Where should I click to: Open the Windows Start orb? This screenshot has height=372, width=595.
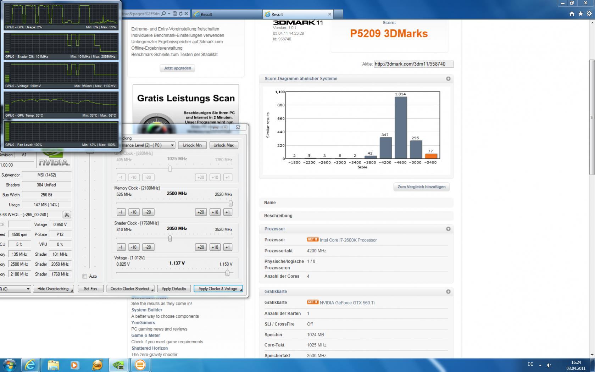click(x=9, y=365)
